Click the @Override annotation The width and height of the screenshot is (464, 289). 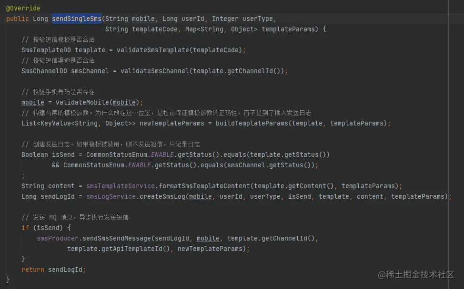(x=23, y=8)
